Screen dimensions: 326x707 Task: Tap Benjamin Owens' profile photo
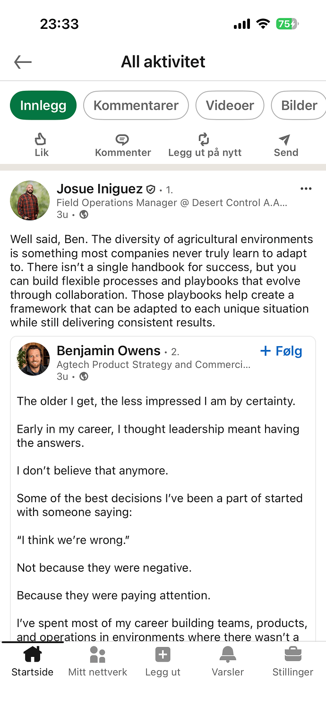point(34,359)
